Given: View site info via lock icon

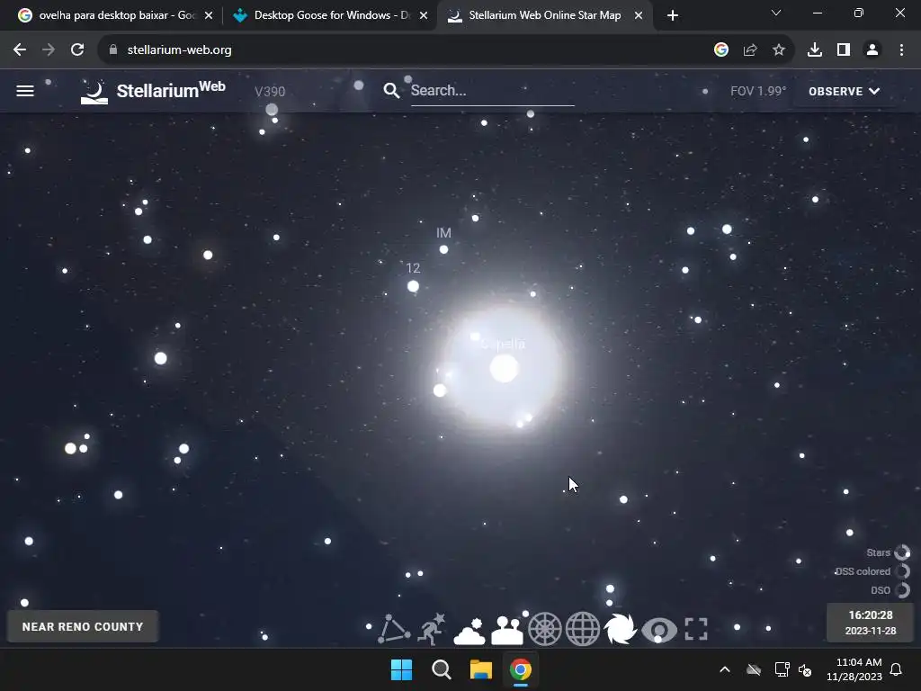Looking at the screenshot, I should 112,50.
